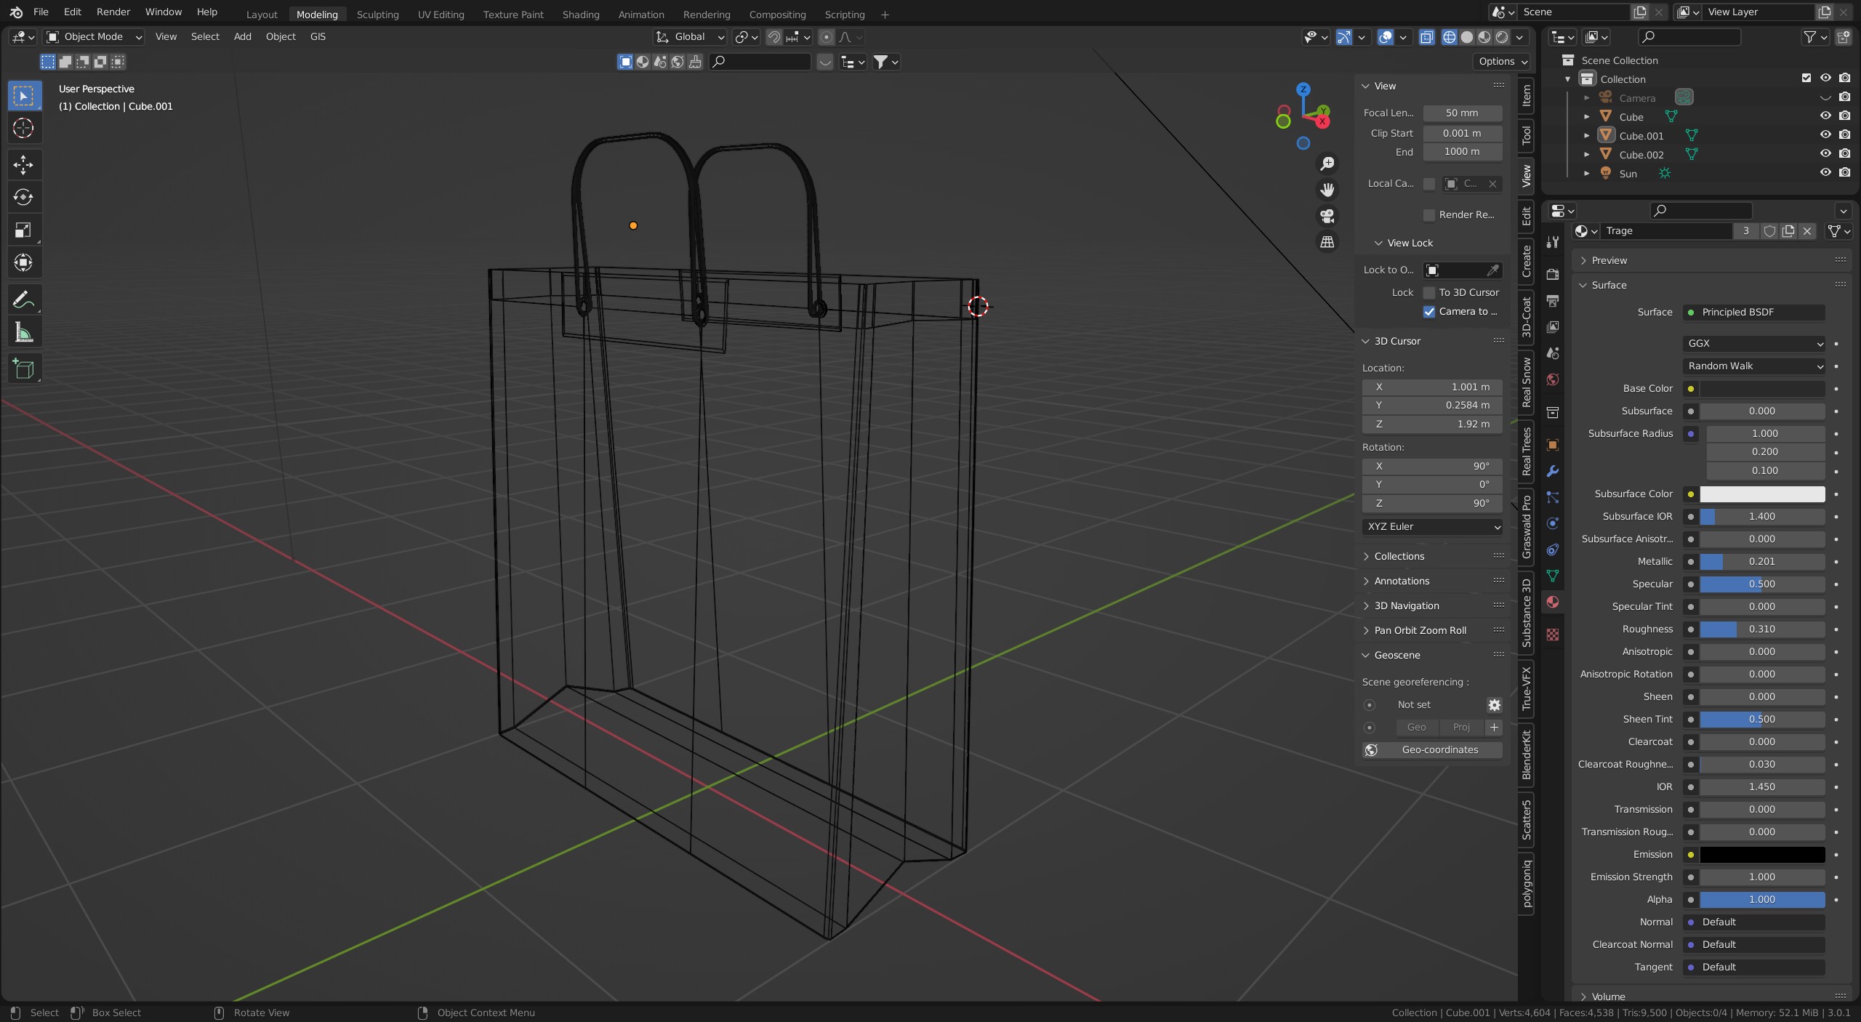1861x1022 pixels.
Task: Select the Move tool in toolbar
Action: point(23,165)
